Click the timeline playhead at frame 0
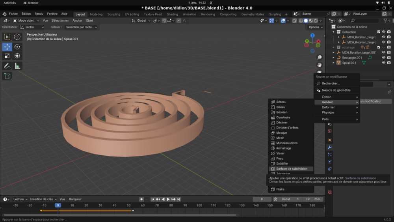The height and width of the screenshot is (222, 394). pyautogui.click(x=58, y=205)
